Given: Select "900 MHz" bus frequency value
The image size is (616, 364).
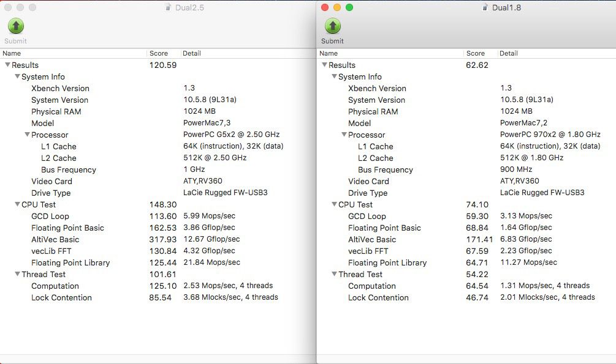Looking at the screenshot, I should coord(516,169).
